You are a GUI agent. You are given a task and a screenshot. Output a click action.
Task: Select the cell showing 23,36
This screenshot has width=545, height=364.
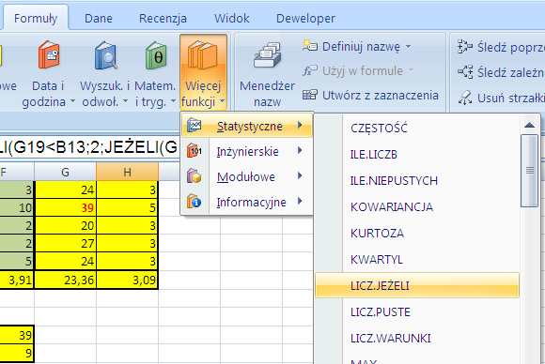click(x=66, y=280)
